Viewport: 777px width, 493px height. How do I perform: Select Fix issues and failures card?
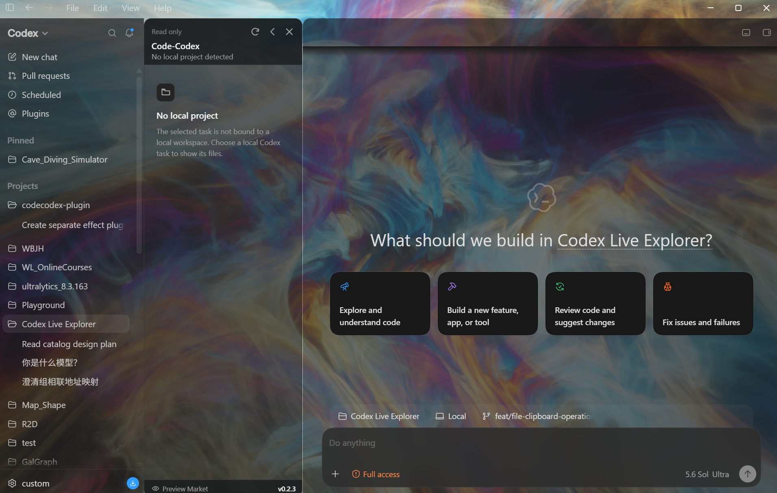pyautogui.click(x=703, y=304)
